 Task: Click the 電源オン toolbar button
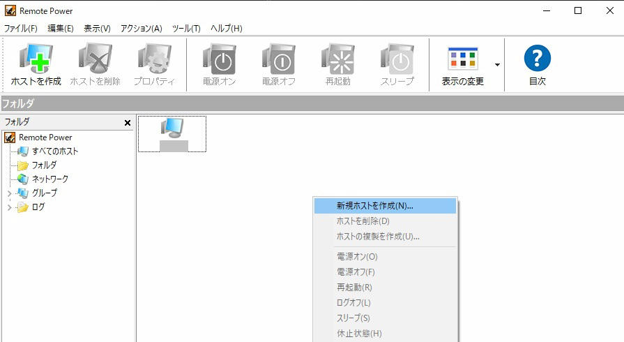click(220, 65)
